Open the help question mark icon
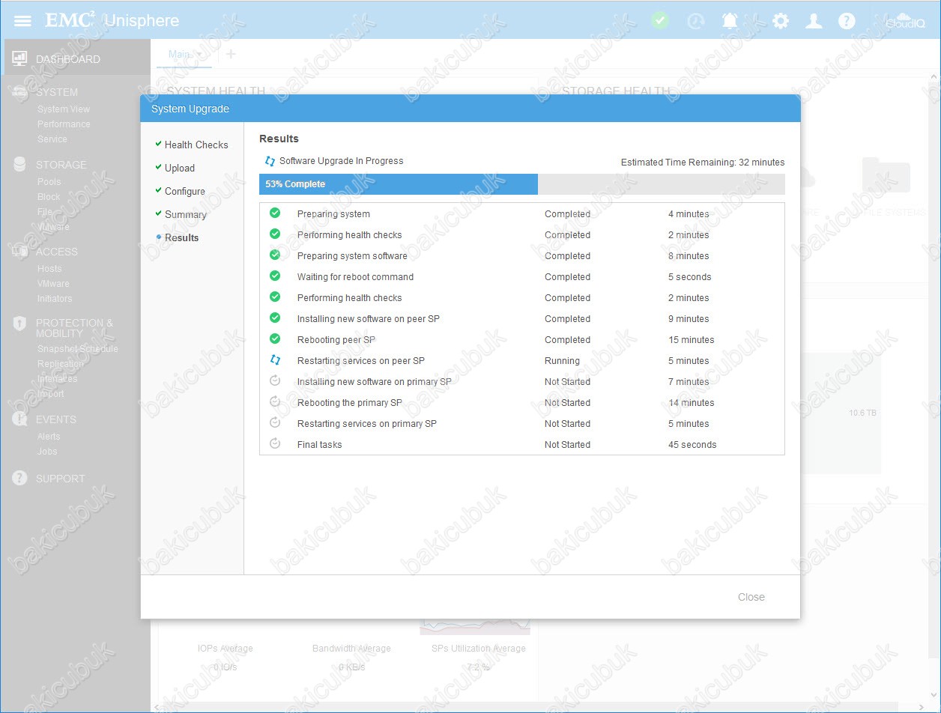Viewport: 941px width, 713px height. [847, 21]
